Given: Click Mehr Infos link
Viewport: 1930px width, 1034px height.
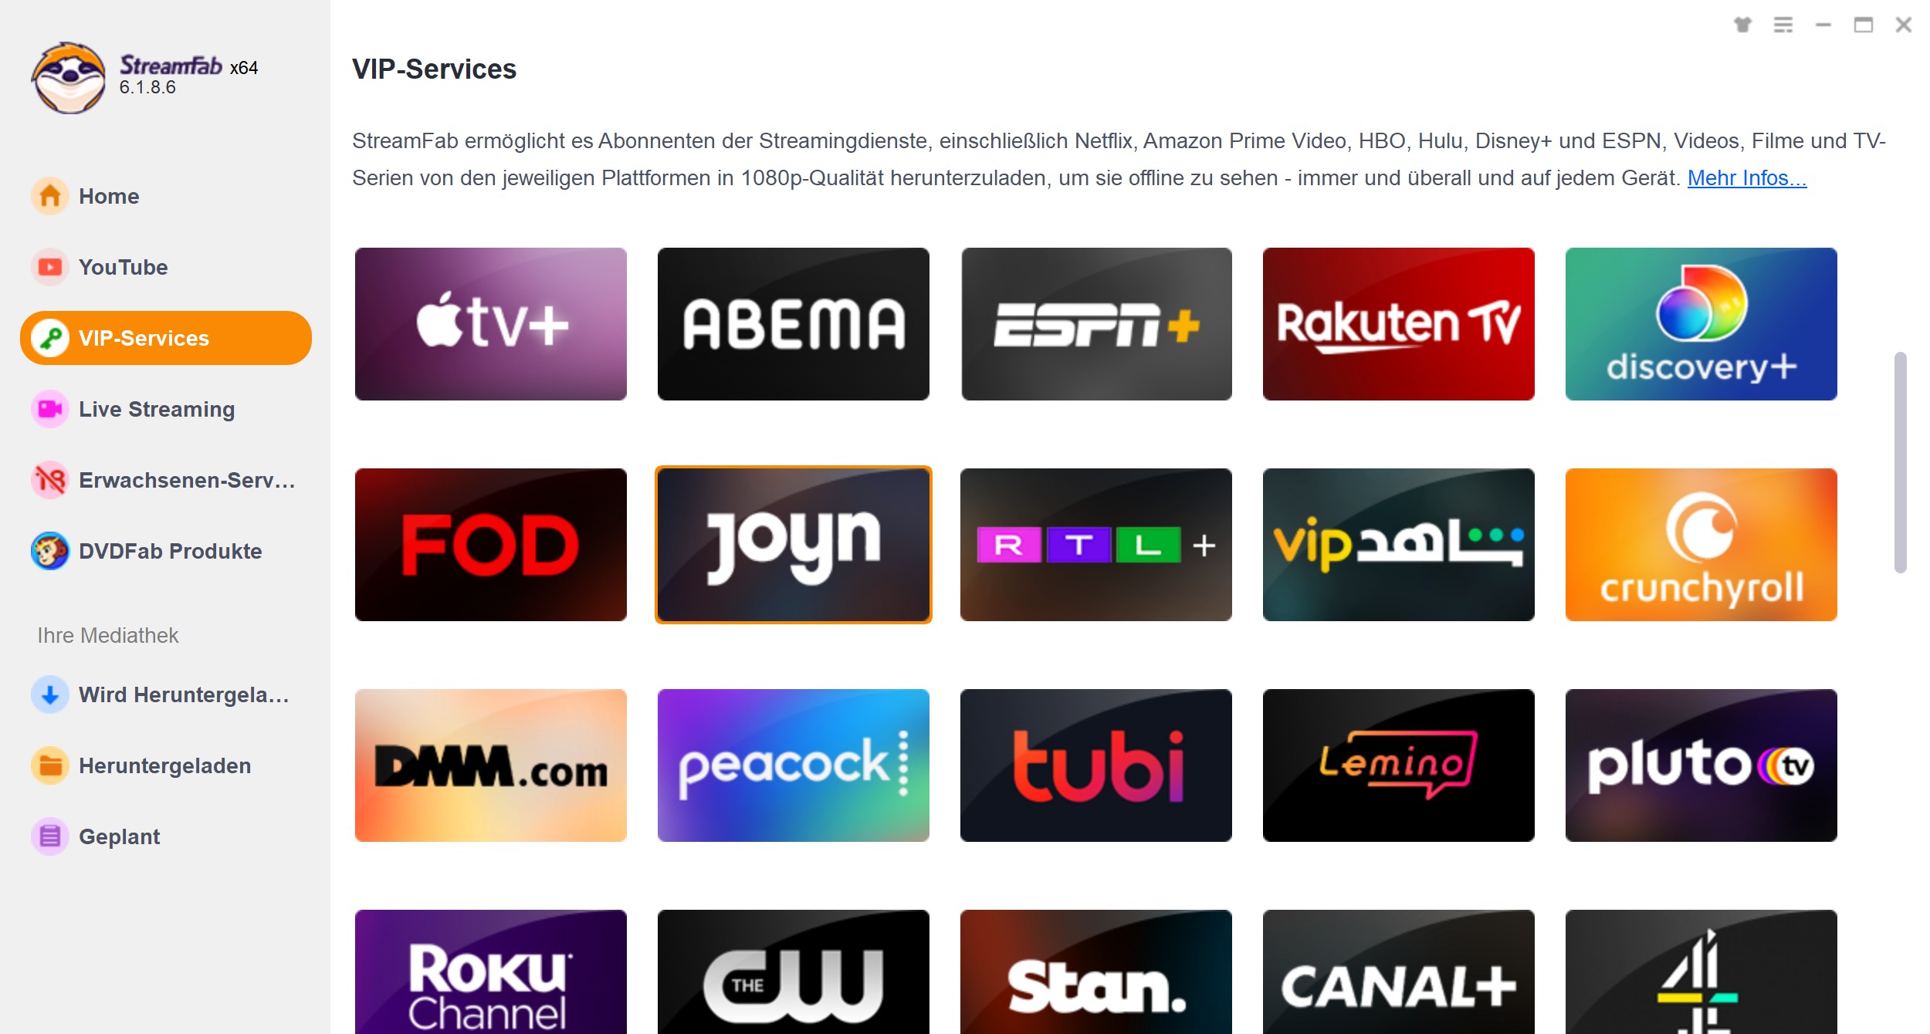Looking at the screenshot, I should (x=1745, y=176).
